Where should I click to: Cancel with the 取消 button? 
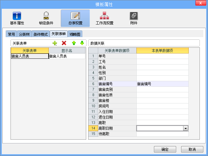(x=192, y=149)
